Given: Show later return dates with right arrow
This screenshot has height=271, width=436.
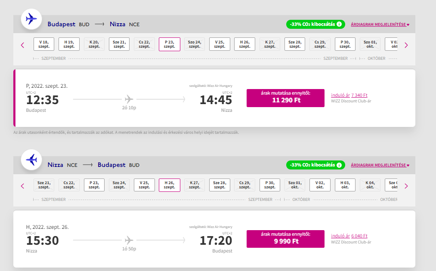Looking at the screenshot, I should (x=406, y=186).
